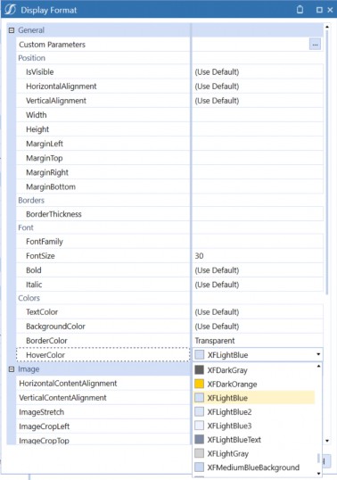Maximize the Display Format window
The image size is (337, 480).
pyautogui.click(x=319, y=10)
